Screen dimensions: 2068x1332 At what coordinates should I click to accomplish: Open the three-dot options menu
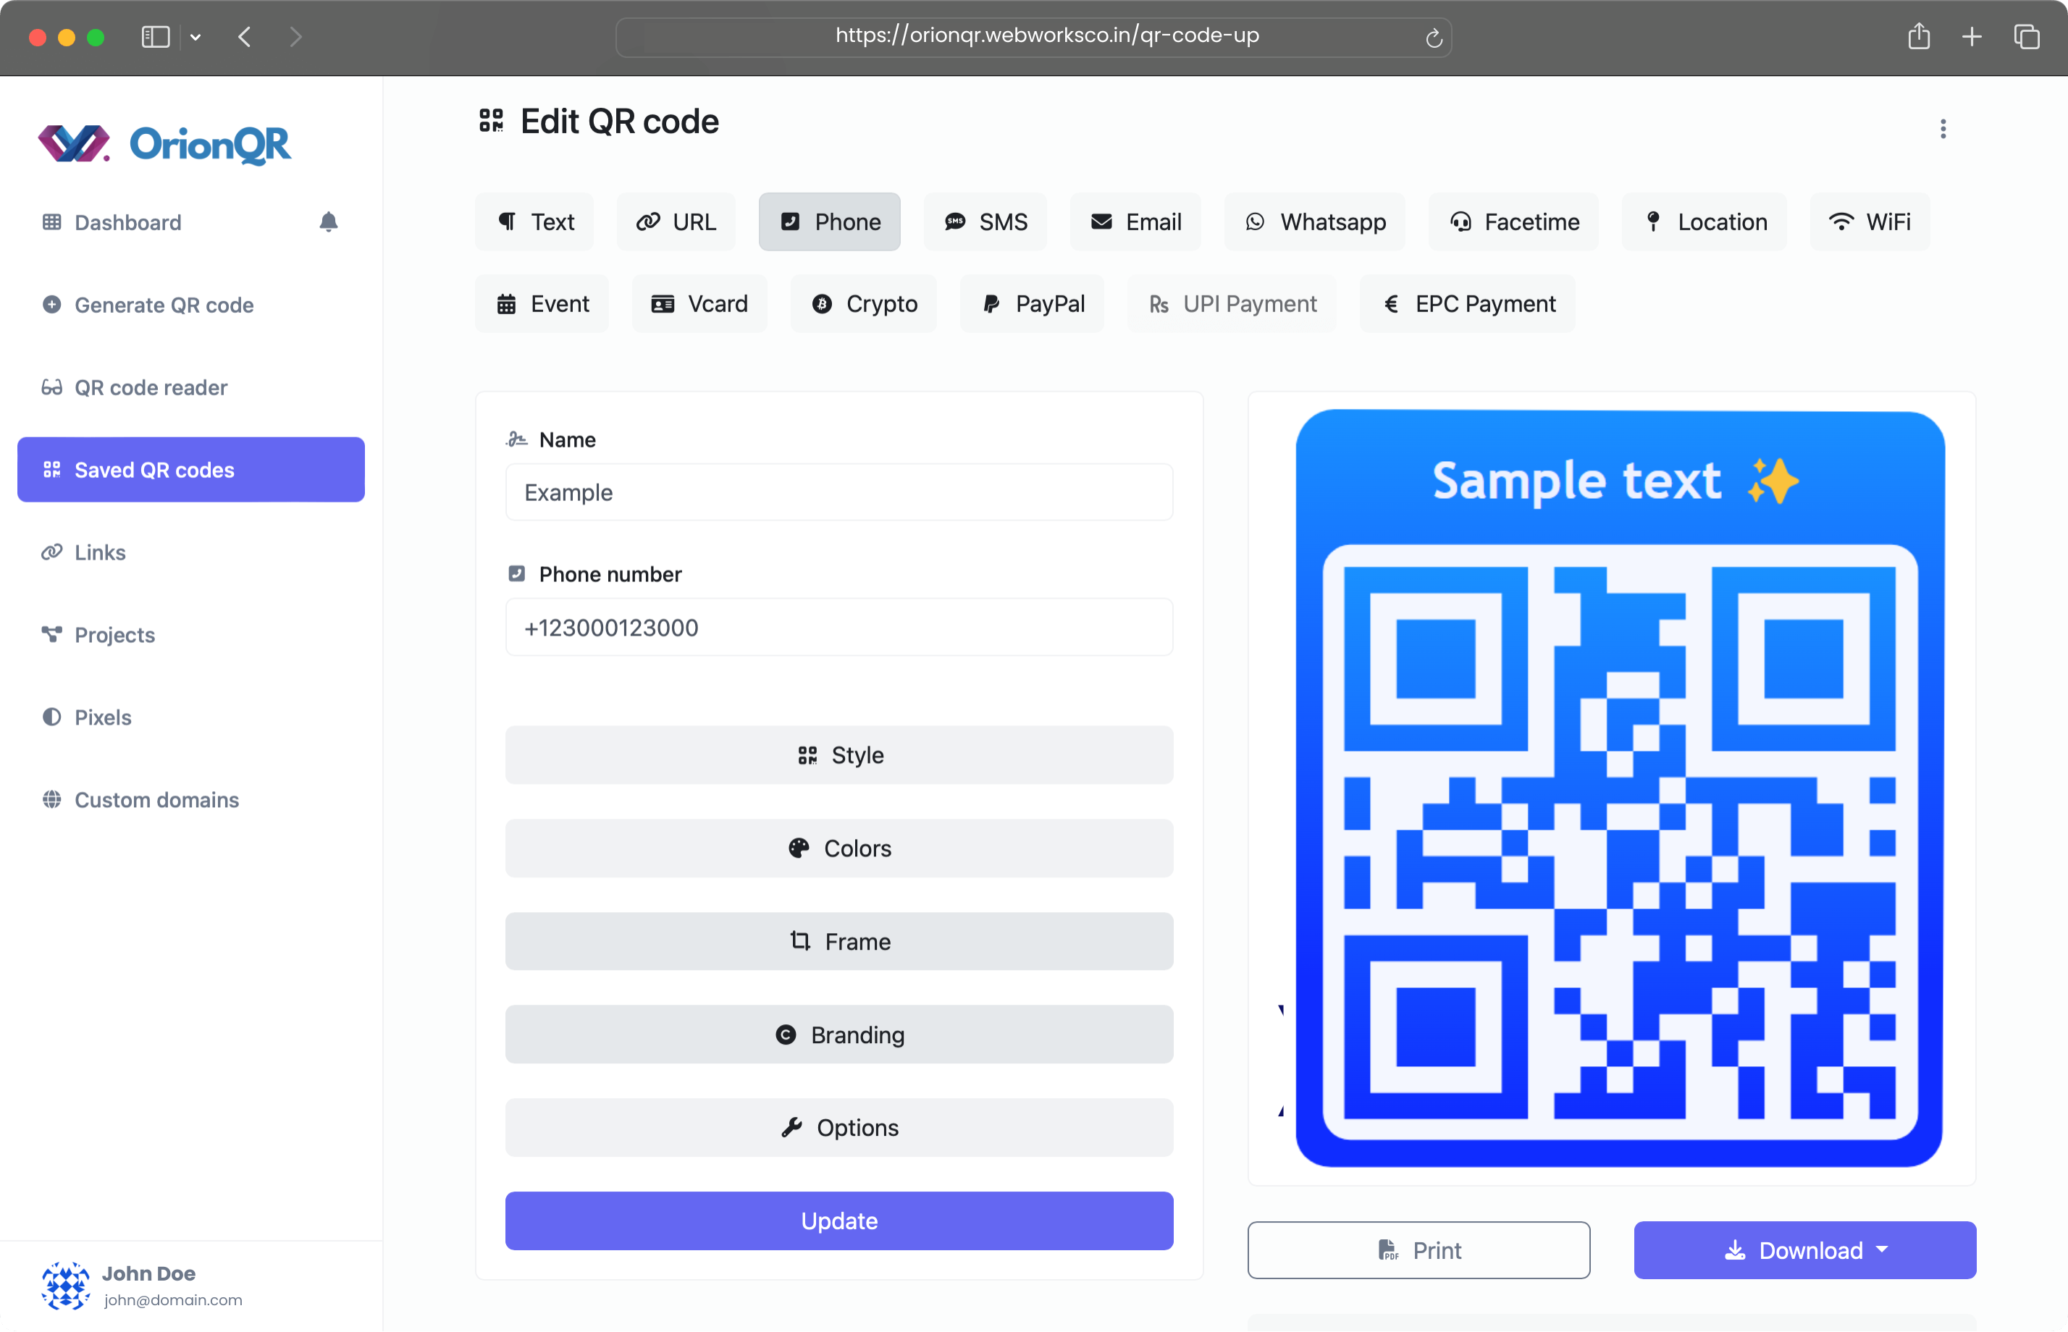(x=1943, y=129)
